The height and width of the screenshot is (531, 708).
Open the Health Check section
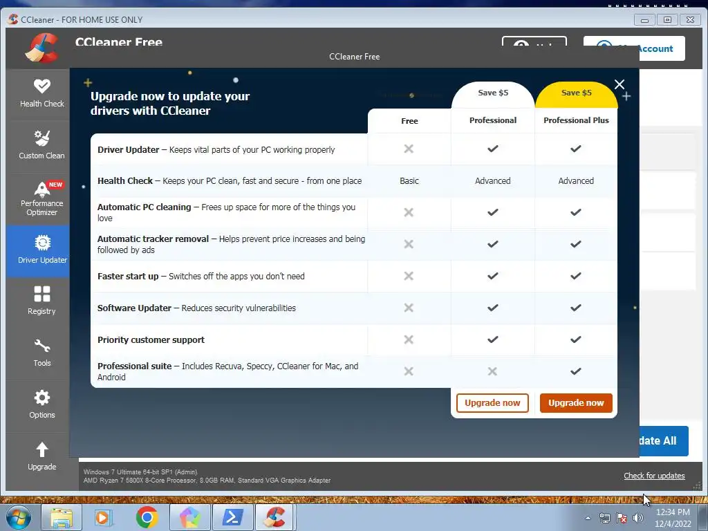pyautogui.click(x=41, y=93)
